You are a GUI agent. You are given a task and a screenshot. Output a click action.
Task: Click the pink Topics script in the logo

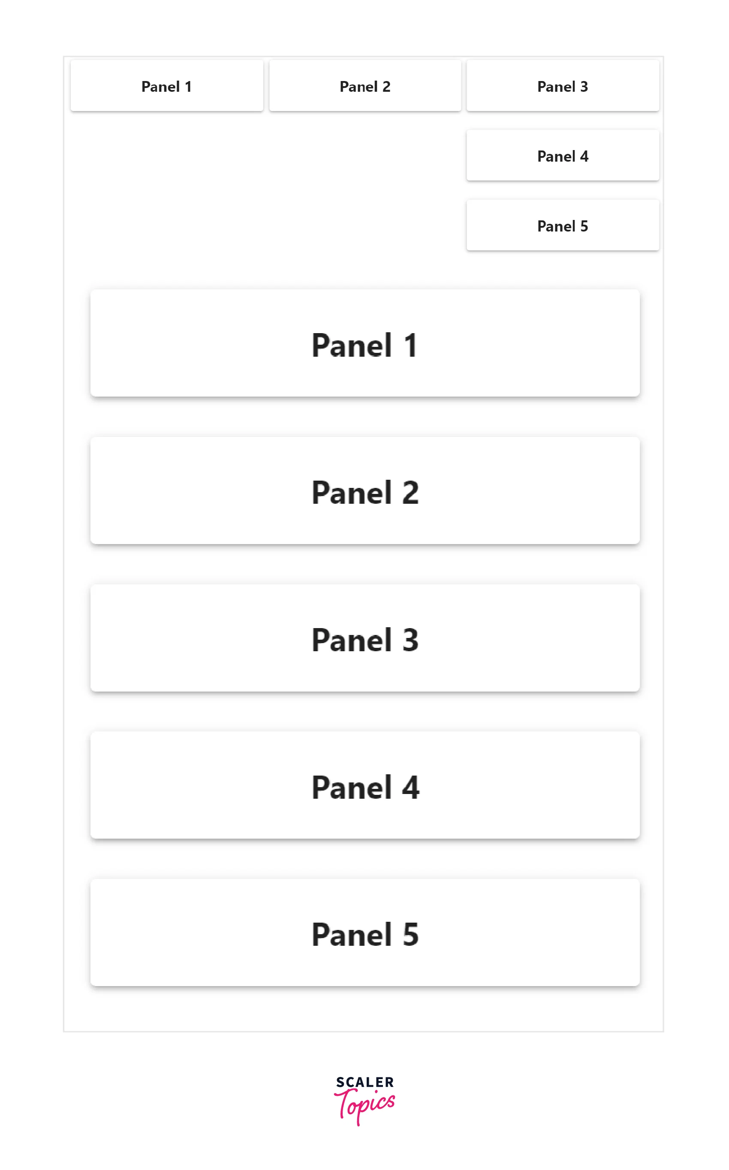(x=365, y=1105)
